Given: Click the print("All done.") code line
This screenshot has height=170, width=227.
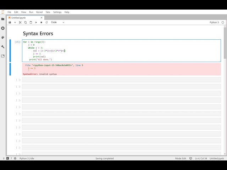Looking at the screenshot, I should click(40, 59).
